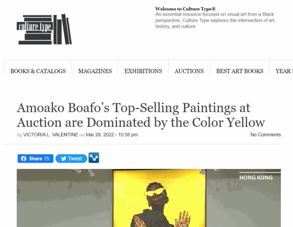Image resolution: width=293 pixels, height=227 pixels.
Task: Share the article on Facebook
Action: pyautogui.click(x=36, y=159)
